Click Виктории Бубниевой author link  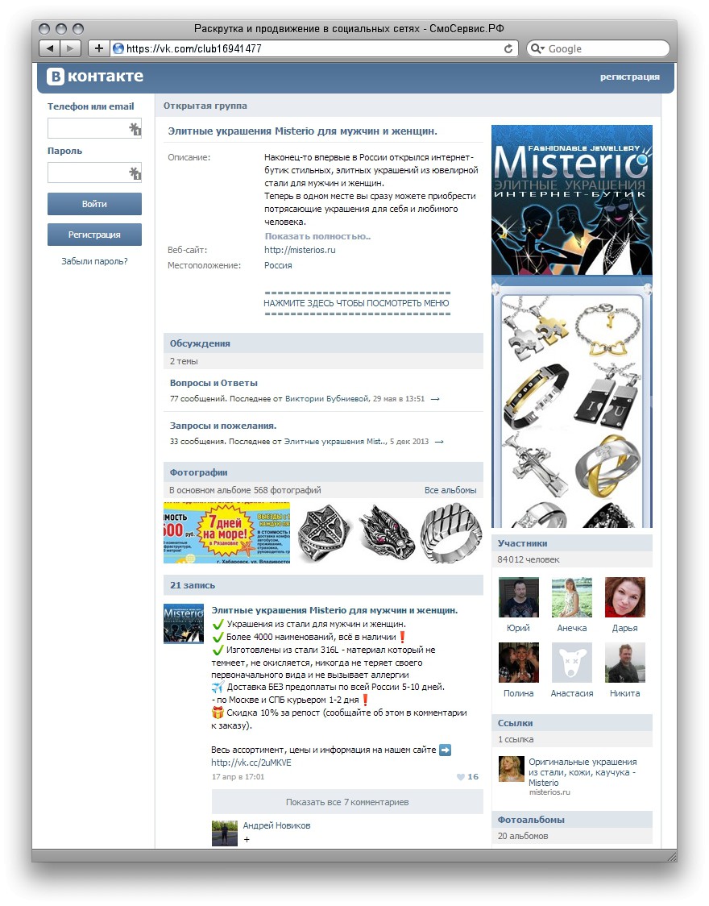(327, 399)
